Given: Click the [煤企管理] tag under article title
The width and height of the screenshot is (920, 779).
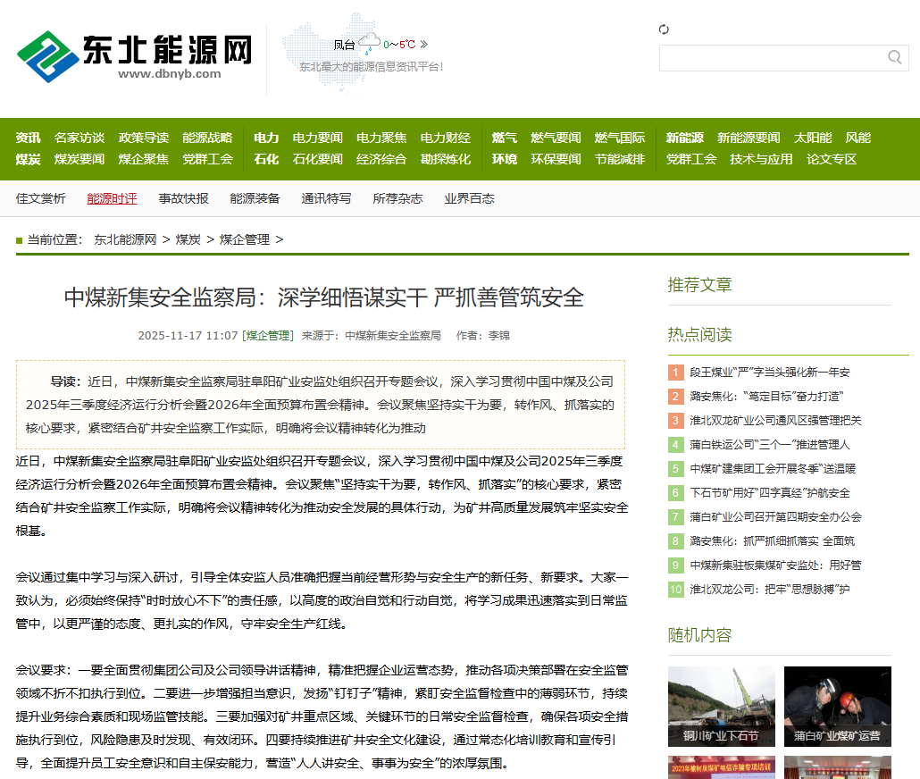Looking at the screenshot, I should point(270,336).
